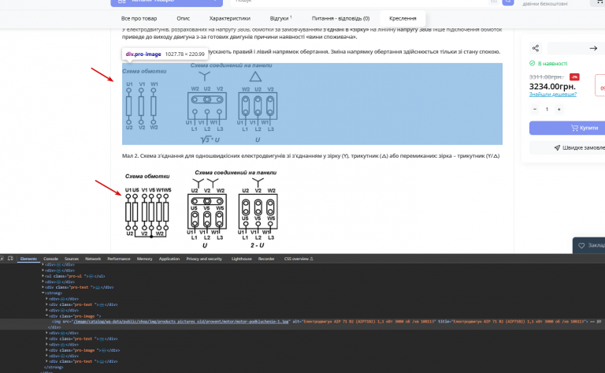Click the Швидке замовлення button
Screen dimensions: 605x373
coord(567,147)
